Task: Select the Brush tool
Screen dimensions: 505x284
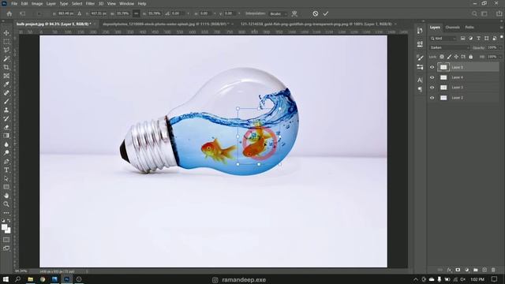Action: (x=6, y=102)
